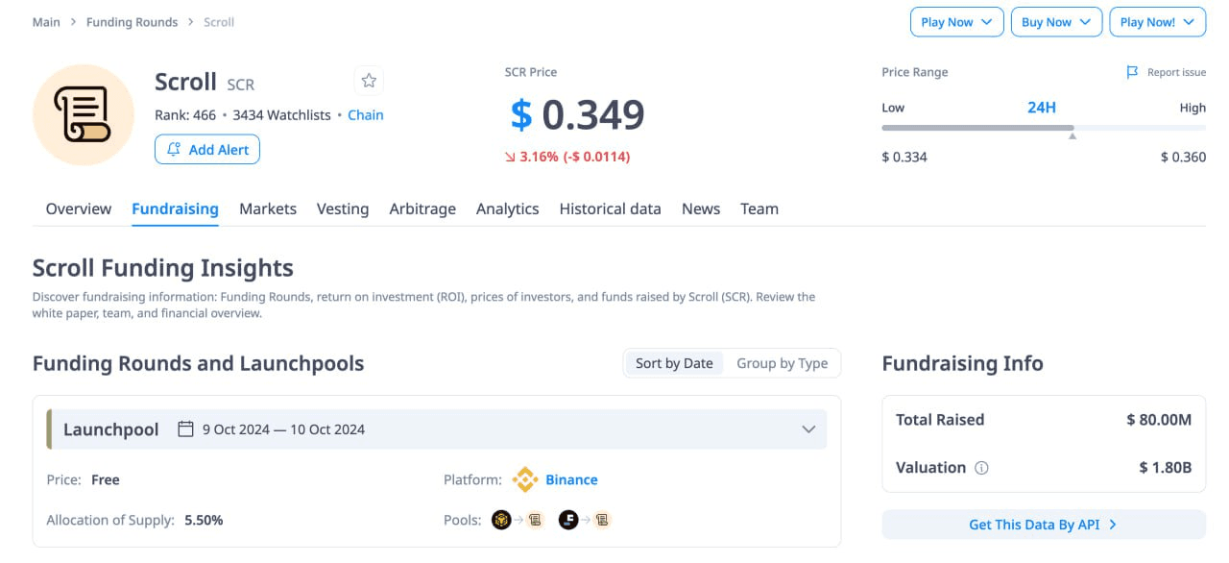The width and height of the screenshot is (1229, 563).
Task: Click the Scroll breadcrumb text
Action: pyautogui.click(x=219, y=22)
